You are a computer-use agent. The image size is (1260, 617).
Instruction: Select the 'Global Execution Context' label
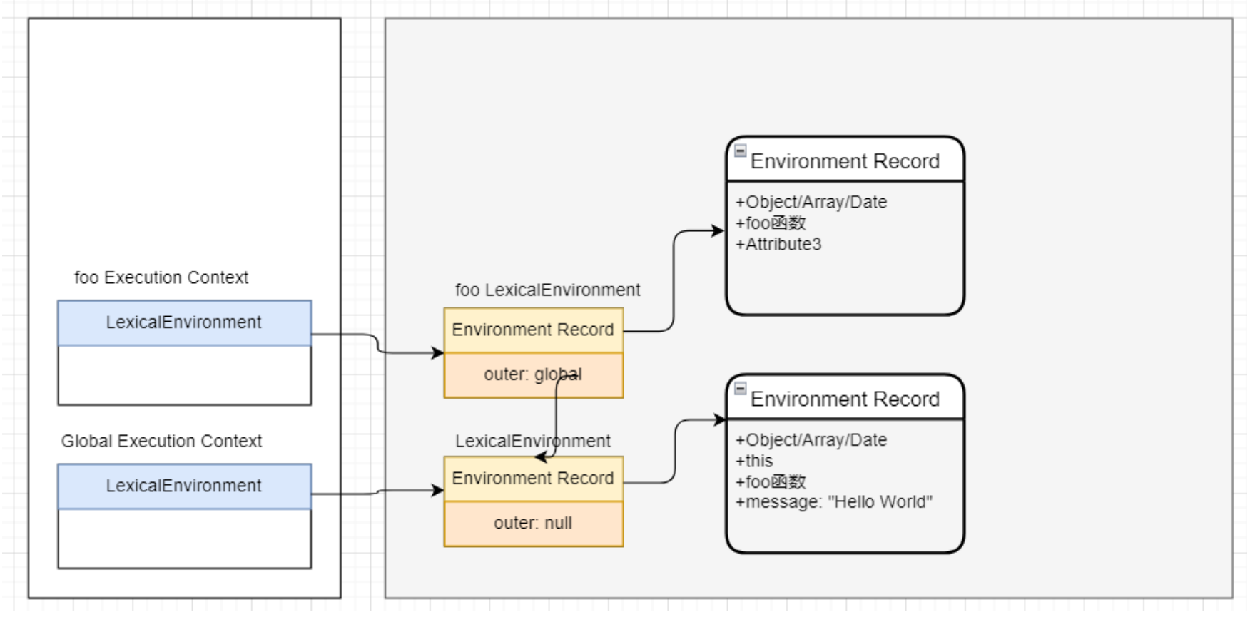tap(161, 441)
